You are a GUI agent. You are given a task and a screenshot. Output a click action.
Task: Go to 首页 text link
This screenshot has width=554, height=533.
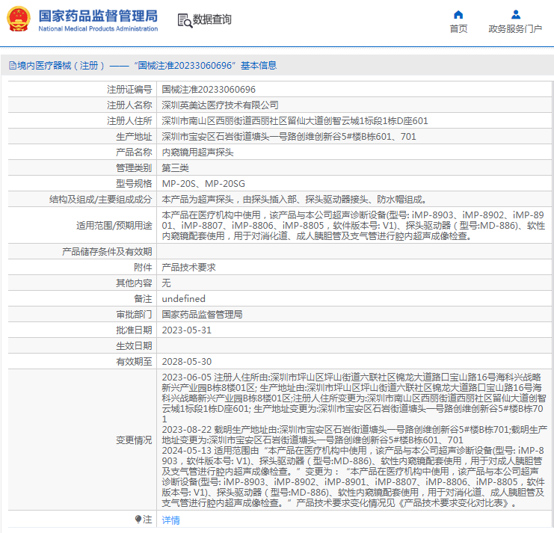pos(458,29)
